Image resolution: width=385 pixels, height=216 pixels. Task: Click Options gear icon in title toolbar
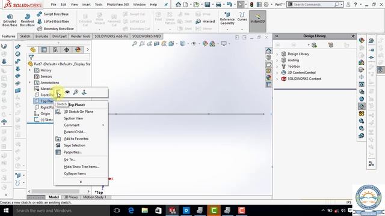(266, 4)
